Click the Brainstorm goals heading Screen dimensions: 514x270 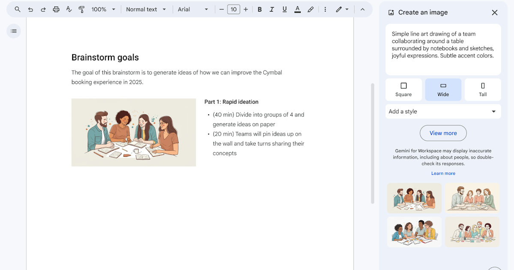pos(105,57)
